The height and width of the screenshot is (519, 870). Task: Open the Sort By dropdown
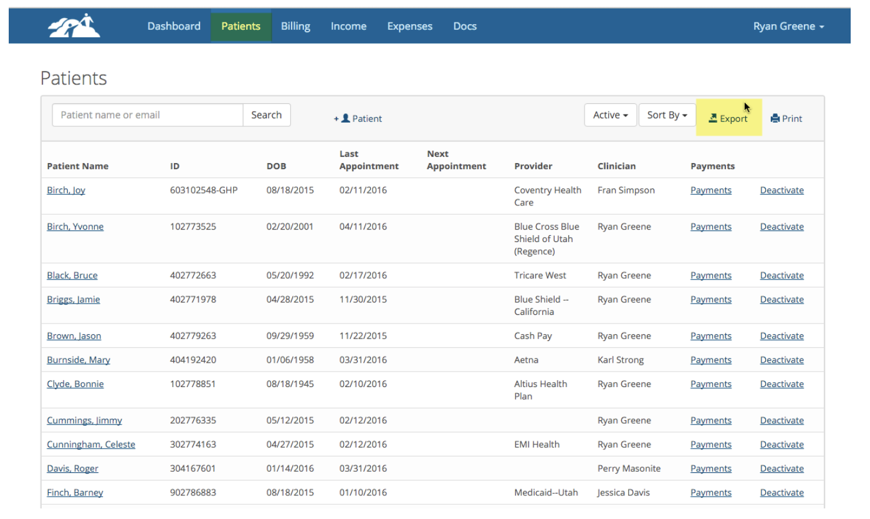(x=667, y=115)
